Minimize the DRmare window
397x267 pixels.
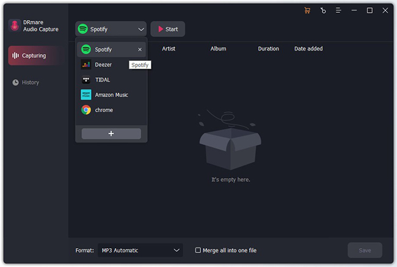(x=354, y=10)
